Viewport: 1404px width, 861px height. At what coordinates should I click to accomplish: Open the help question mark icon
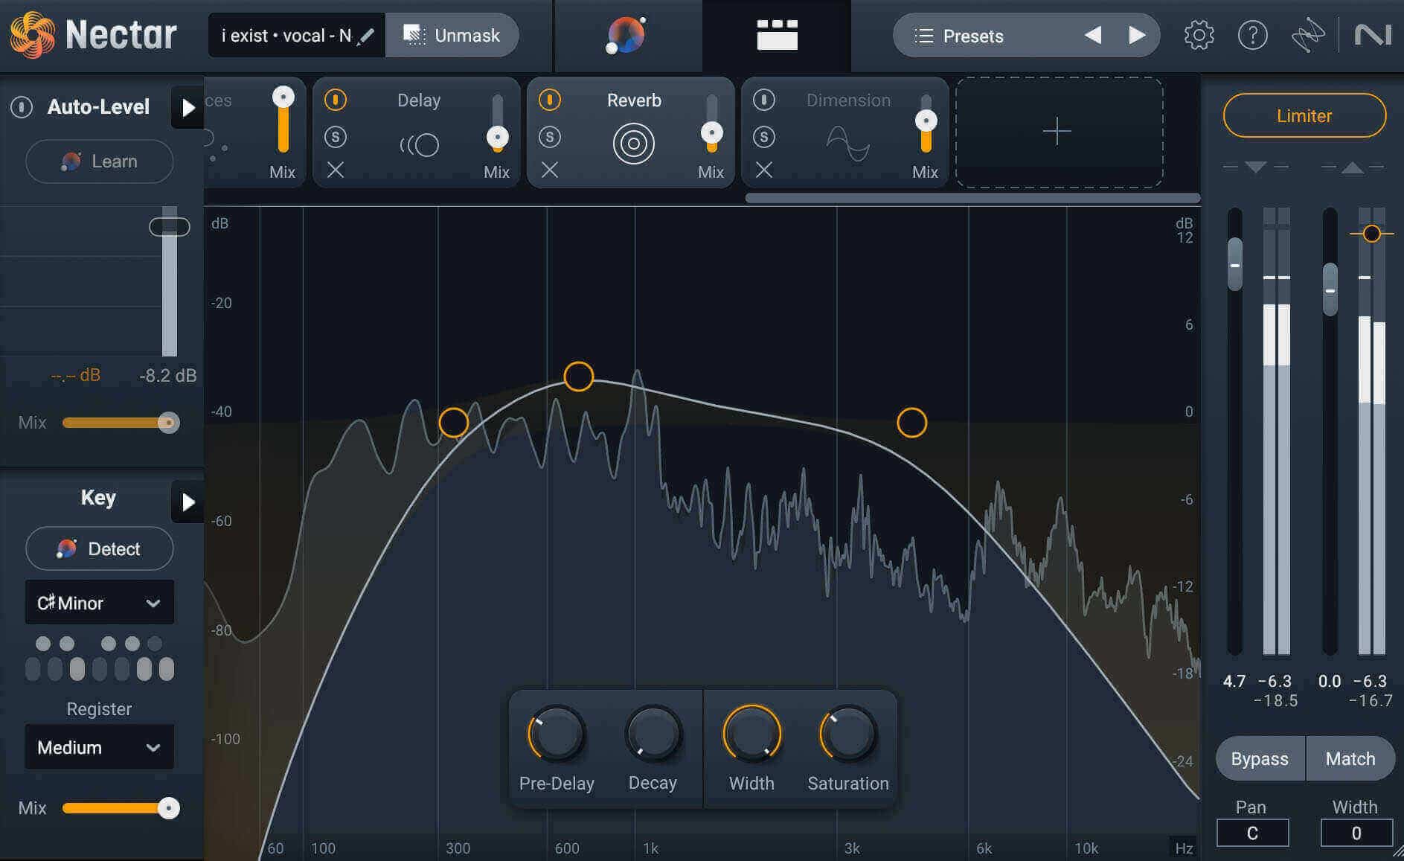point(1252,35)
